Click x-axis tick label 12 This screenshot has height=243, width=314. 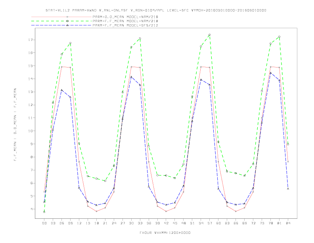pos(79,223)
